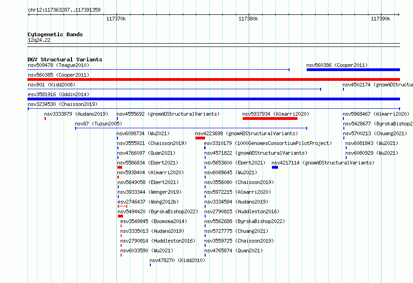Open esv3581916 (Uddin2014) variant label

[x=58, y=94]
